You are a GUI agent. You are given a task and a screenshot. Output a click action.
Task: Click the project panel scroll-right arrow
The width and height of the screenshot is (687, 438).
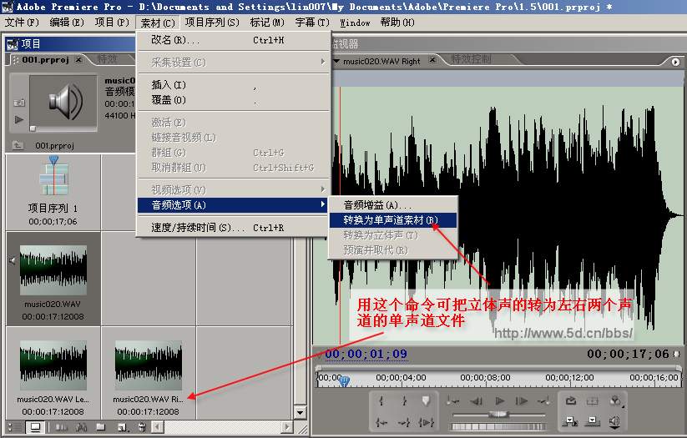click(x=287, y=426)
